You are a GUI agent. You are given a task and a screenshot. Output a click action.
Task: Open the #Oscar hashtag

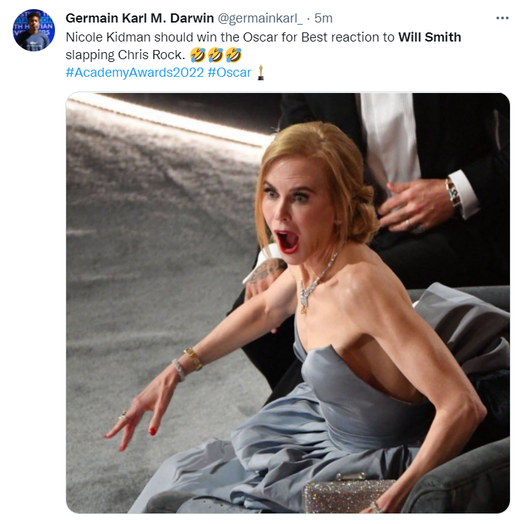pyautogui.click(x=230, y=72)
